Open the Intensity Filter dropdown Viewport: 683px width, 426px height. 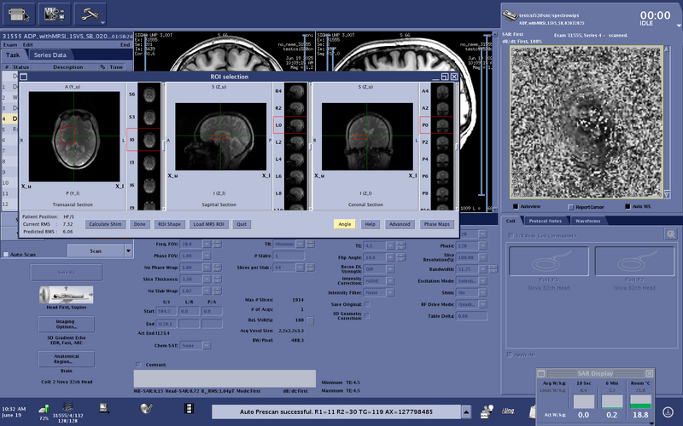(390, 293)
